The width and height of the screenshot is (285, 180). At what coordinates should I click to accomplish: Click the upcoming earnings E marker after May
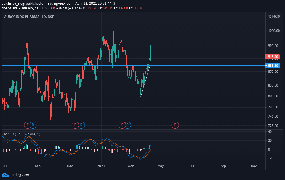point(175,125)
